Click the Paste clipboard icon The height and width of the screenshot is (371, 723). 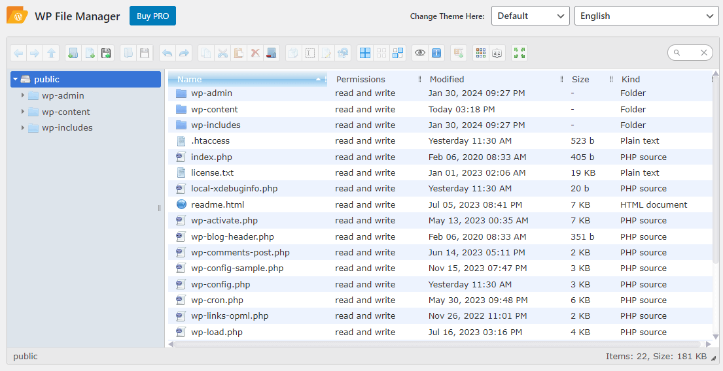(x=239, y=54)
